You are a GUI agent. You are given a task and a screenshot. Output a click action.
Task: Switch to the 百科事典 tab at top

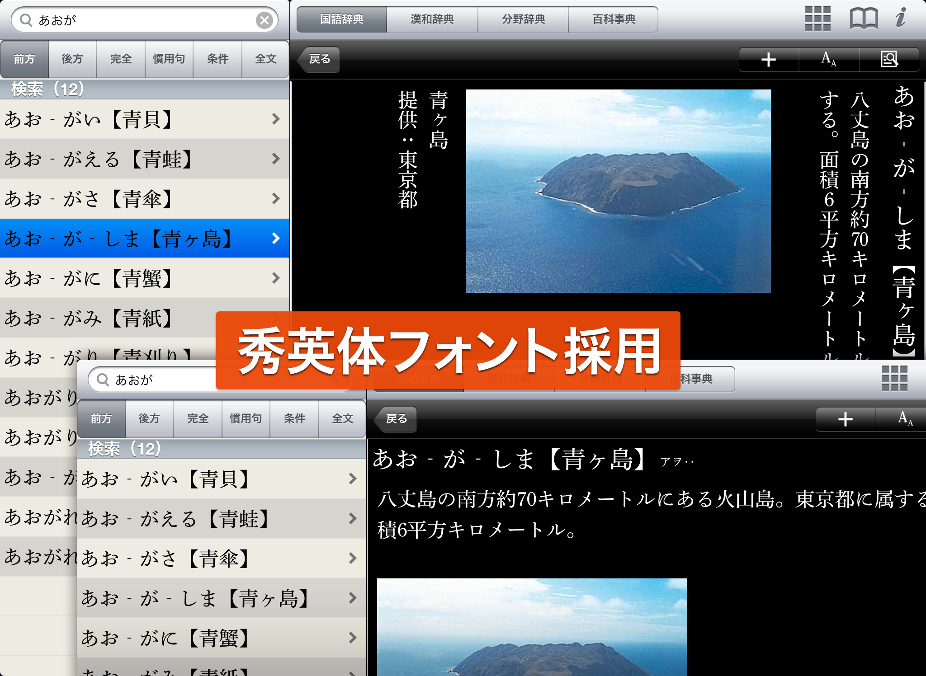pyautogui.click(x=614, y=19)
